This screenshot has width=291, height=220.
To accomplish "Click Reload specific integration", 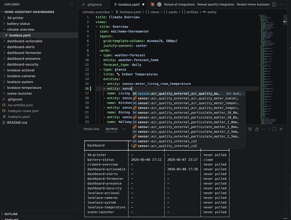I will tap(216, 4).
